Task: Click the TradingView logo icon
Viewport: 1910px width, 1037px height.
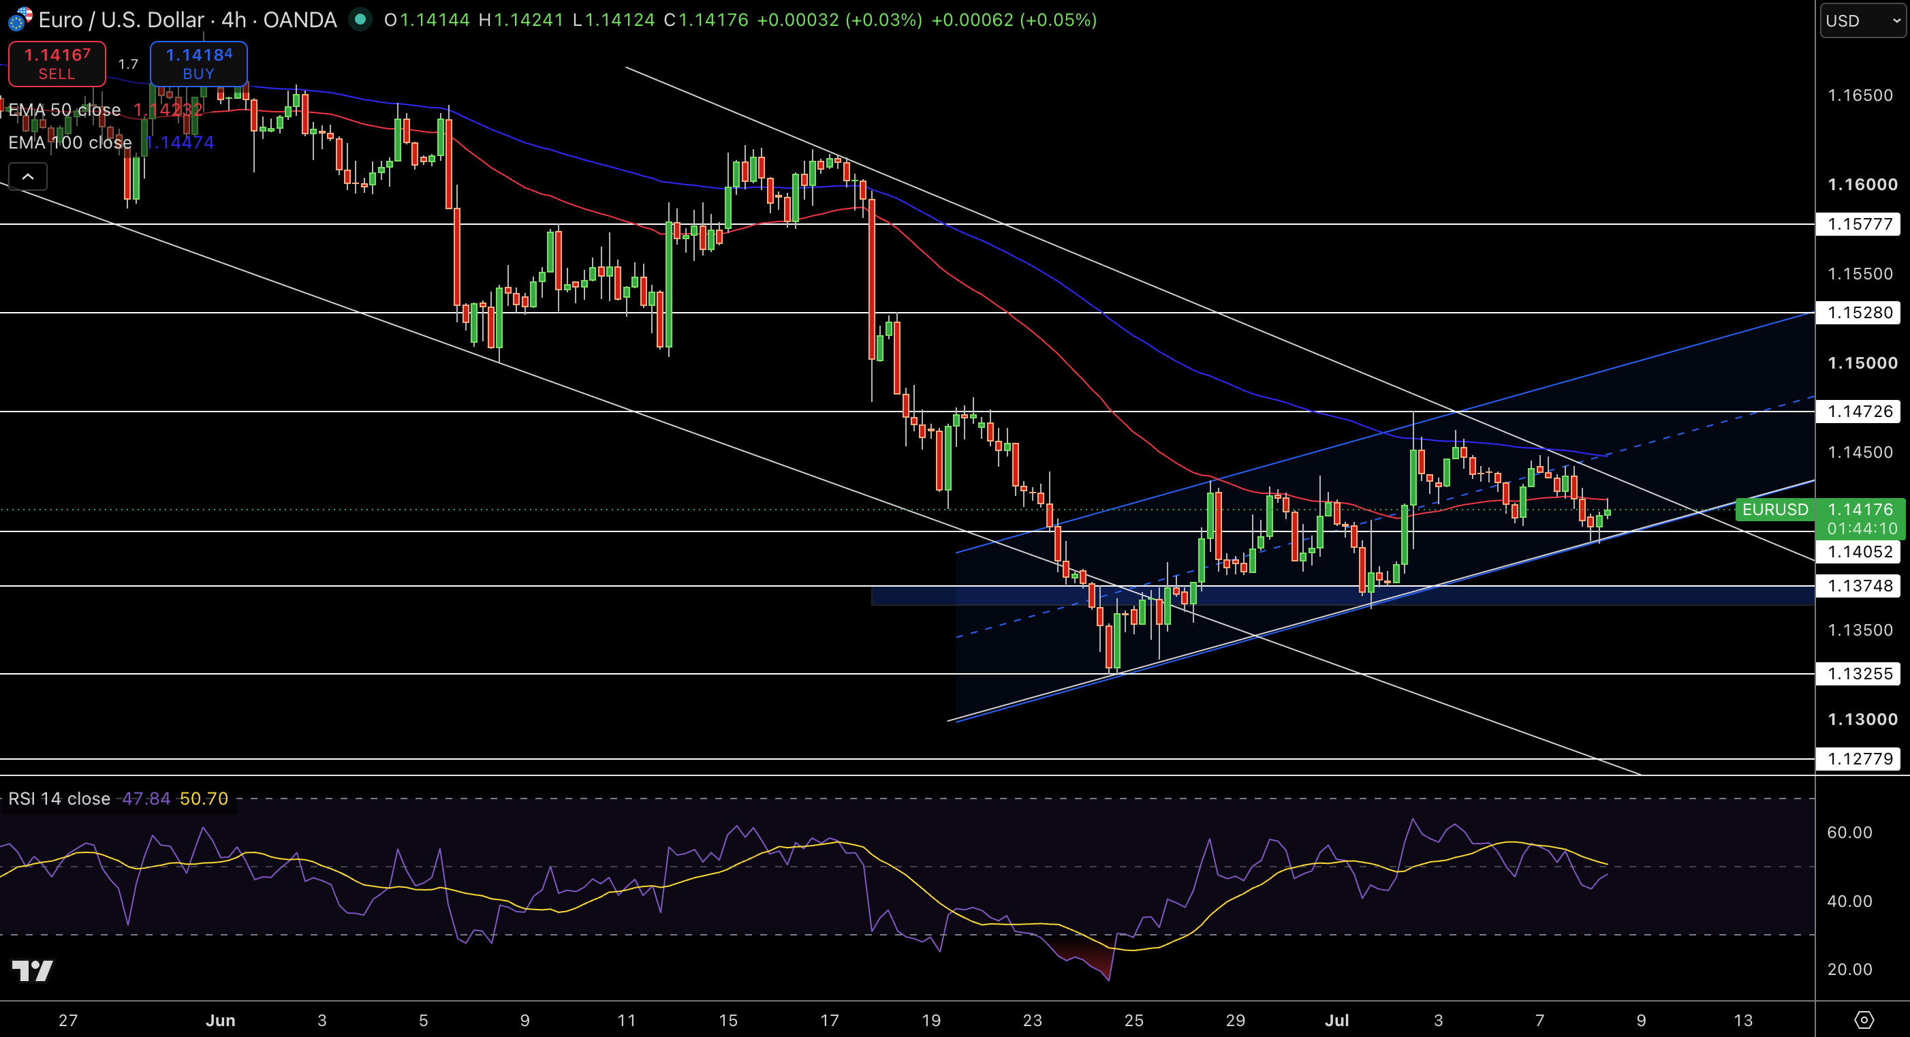Action: (33, 970)
